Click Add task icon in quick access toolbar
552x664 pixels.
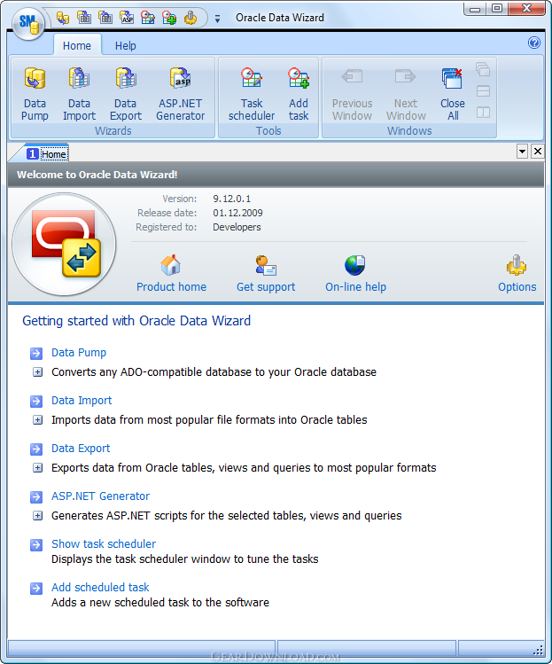click(x=169, y=18)
